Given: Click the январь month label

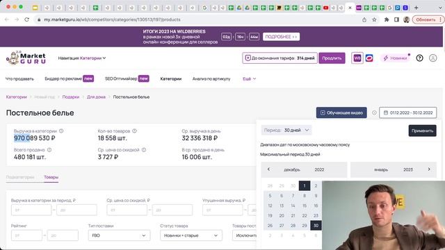Looking at the screenshot, I should pos(381,169).
